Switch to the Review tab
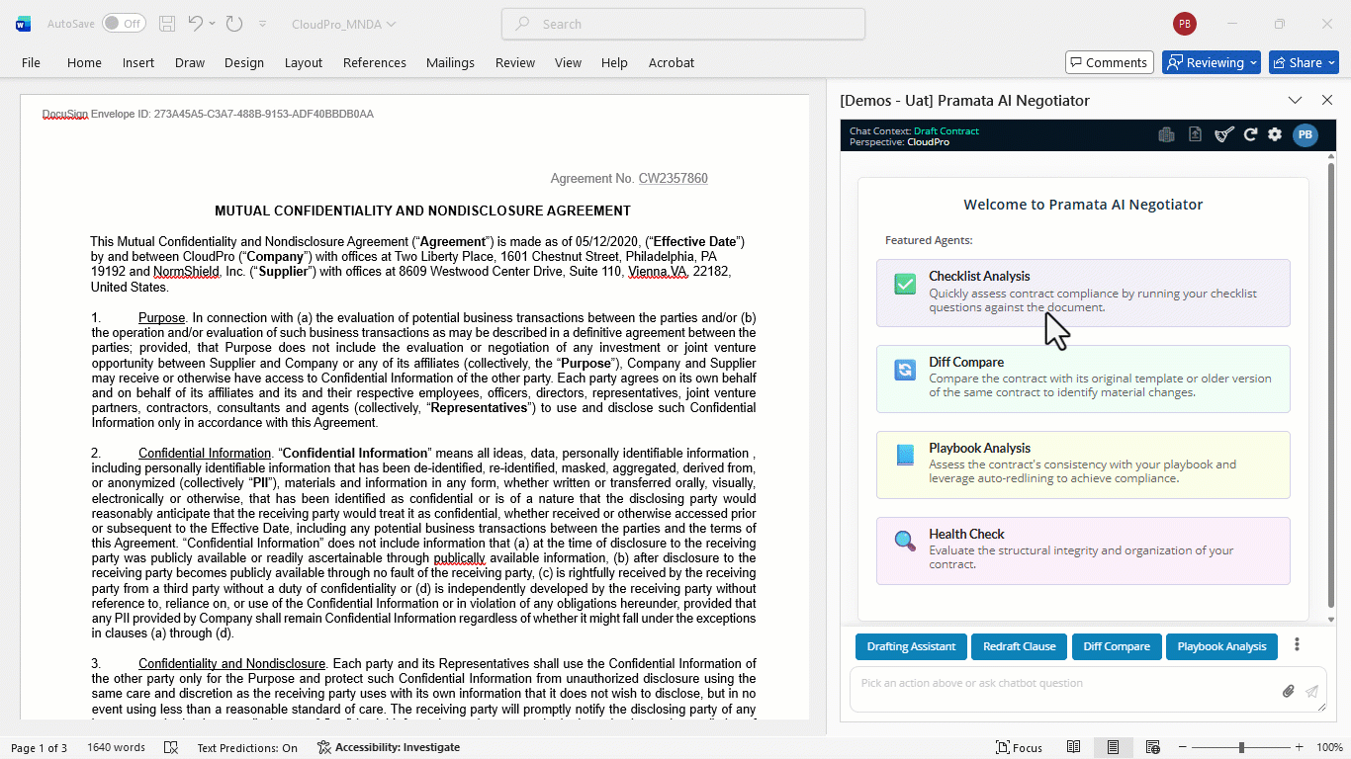The image size is (1351, 759). 515,62
